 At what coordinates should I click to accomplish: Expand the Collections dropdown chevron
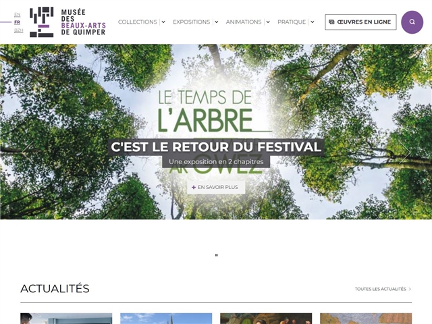pyautogui.click(x=163, y=22)
